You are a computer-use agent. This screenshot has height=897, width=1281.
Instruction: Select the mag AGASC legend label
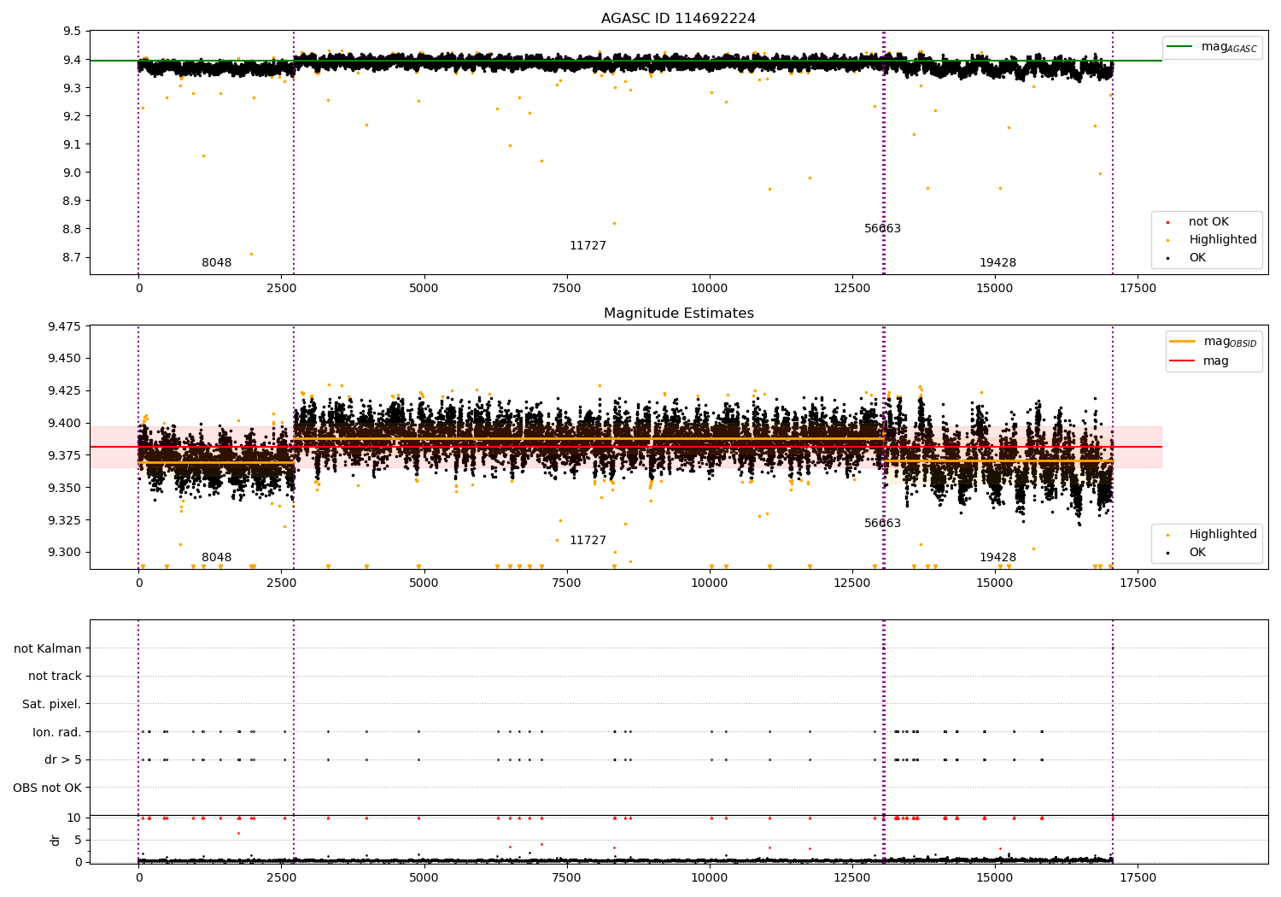[1229, 47]
